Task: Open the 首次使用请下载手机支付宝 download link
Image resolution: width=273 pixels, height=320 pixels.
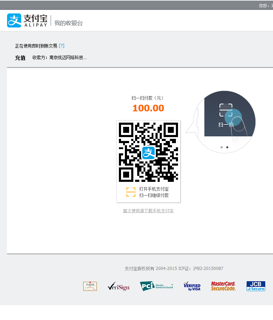Action: tap(148, 211)
